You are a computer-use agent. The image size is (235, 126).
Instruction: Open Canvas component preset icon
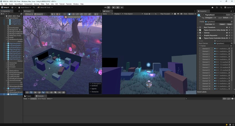[x=229, y=33]
